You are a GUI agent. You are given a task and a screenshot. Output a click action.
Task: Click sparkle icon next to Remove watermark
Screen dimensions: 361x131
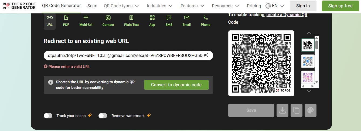pos(149,115)
